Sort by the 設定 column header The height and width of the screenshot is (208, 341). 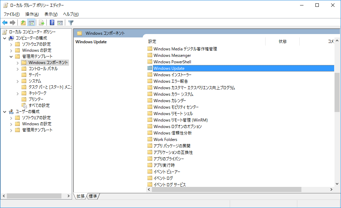tap(206, 42)
